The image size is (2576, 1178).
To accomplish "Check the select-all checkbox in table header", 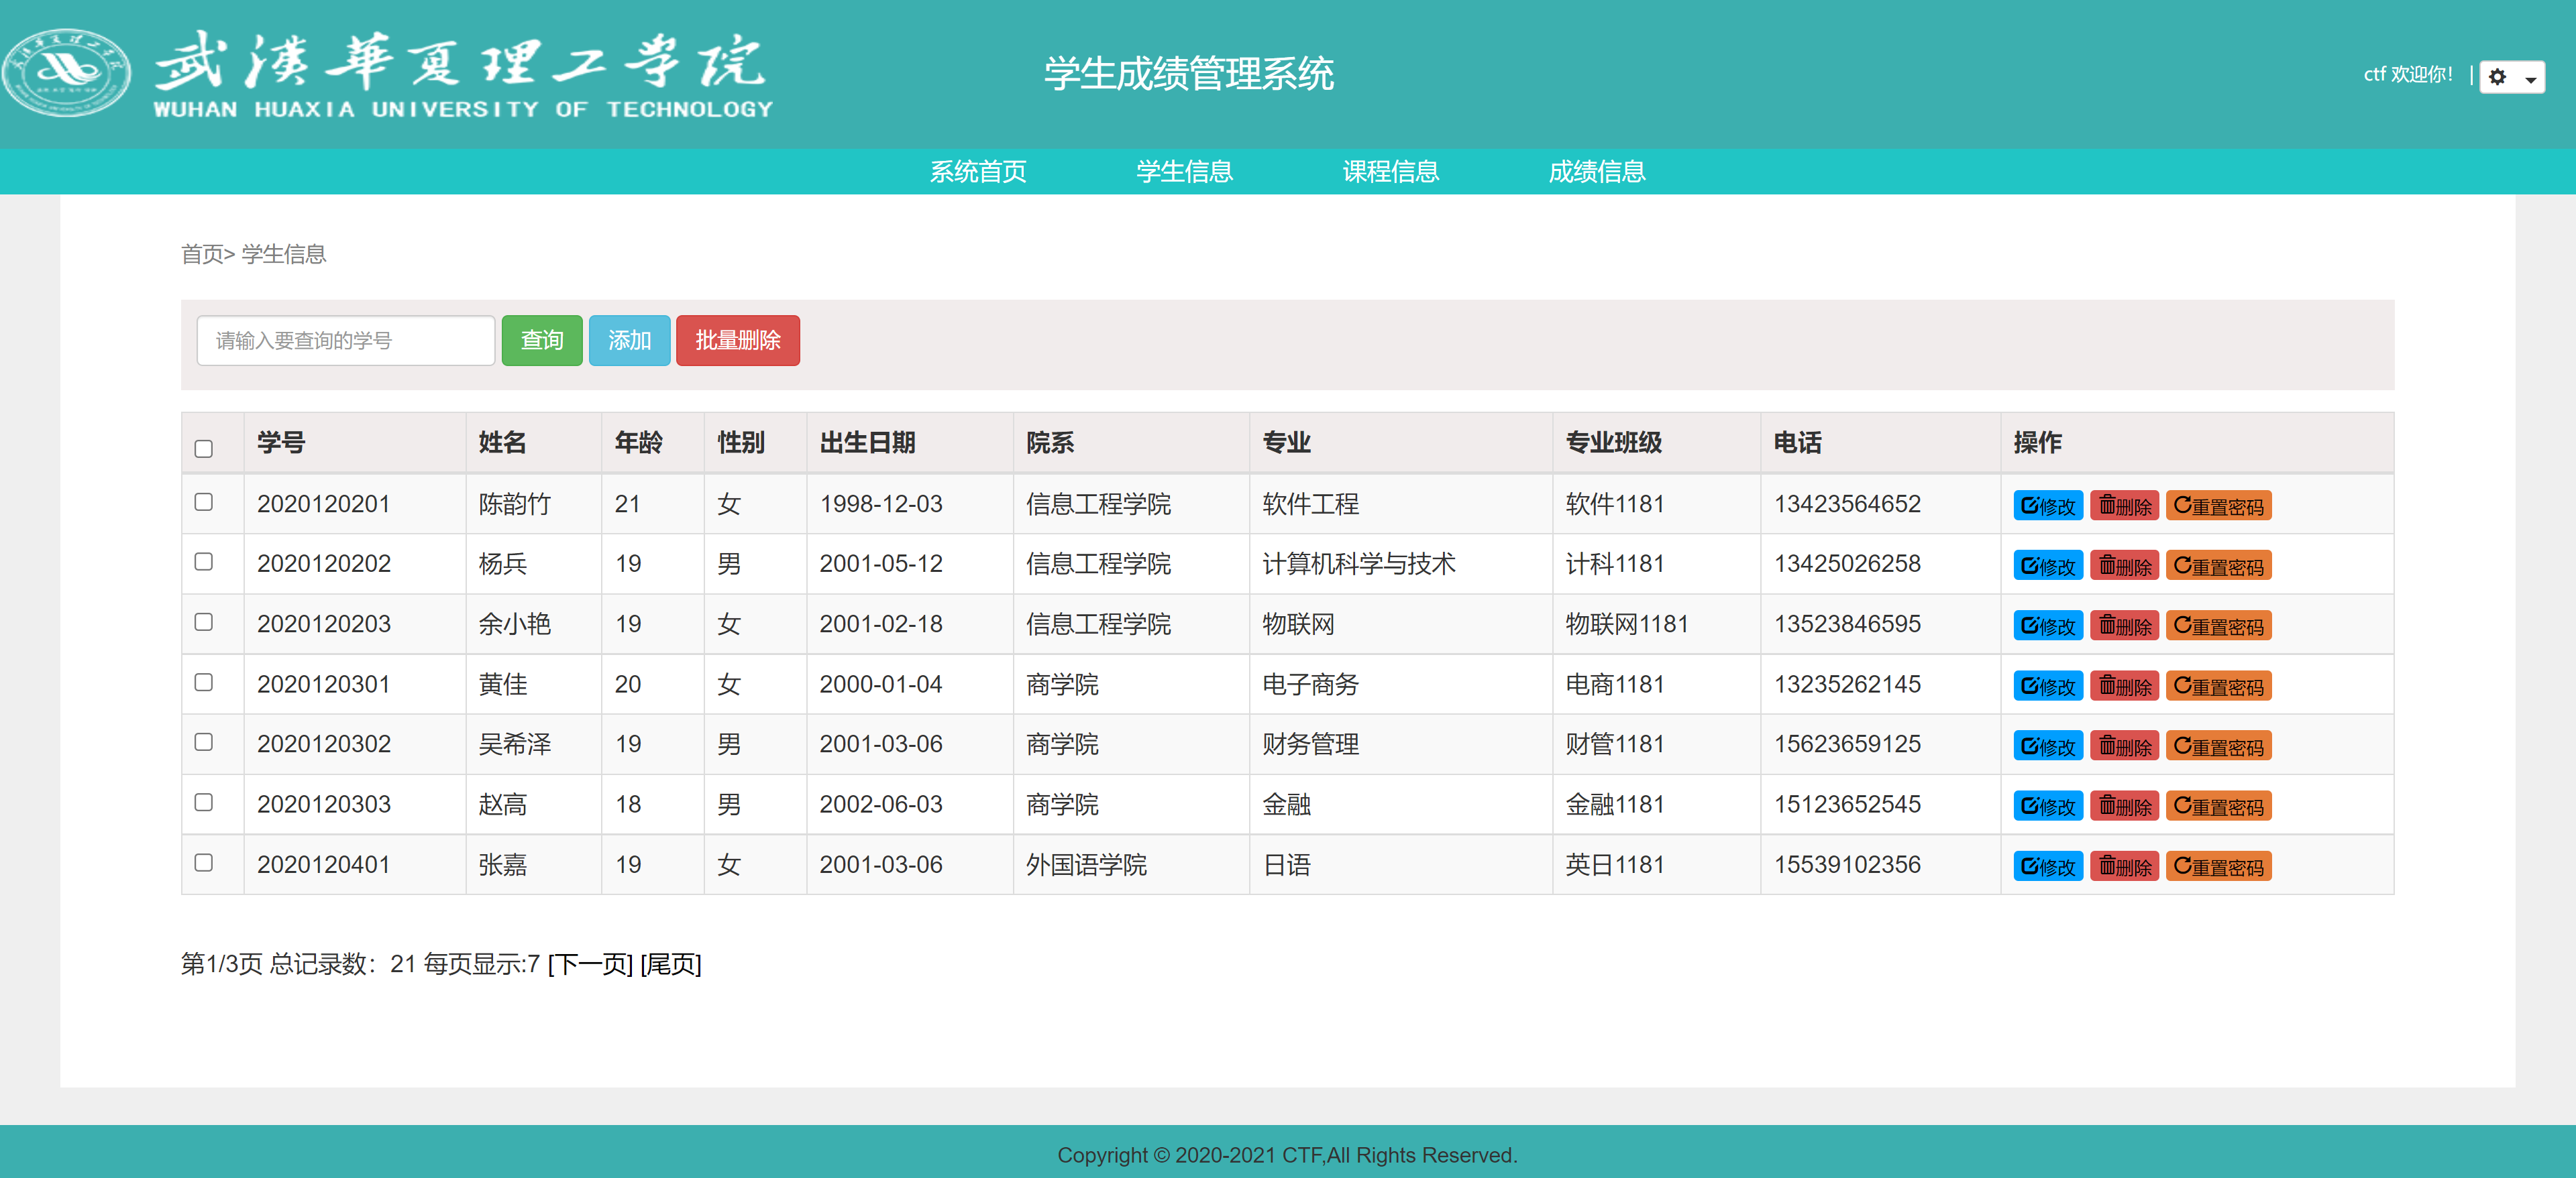I will click(x=204, y=449).
